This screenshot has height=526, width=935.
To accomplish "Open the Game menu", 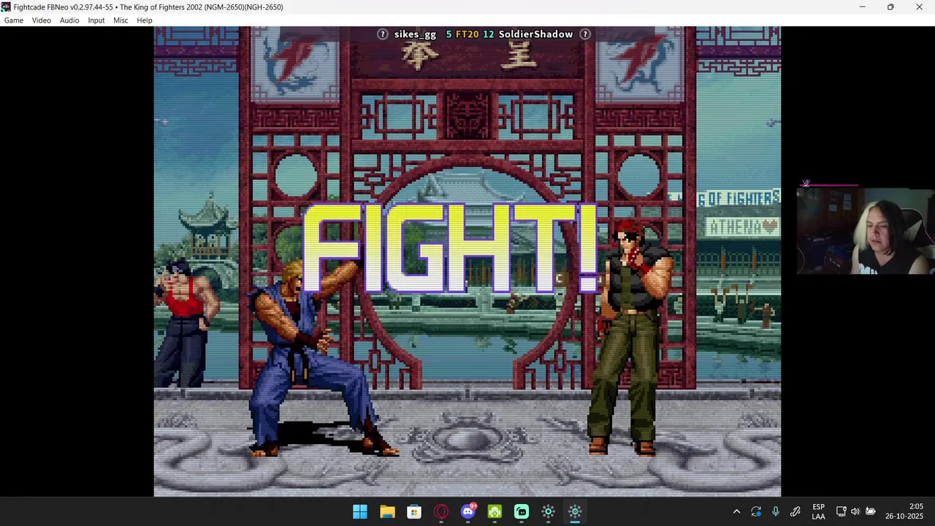I will coord(14,20).
